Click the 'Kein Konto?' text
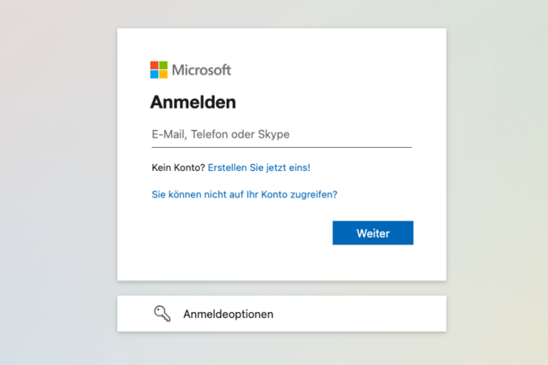Screen dimensions: 548x365 click(178, 168)
